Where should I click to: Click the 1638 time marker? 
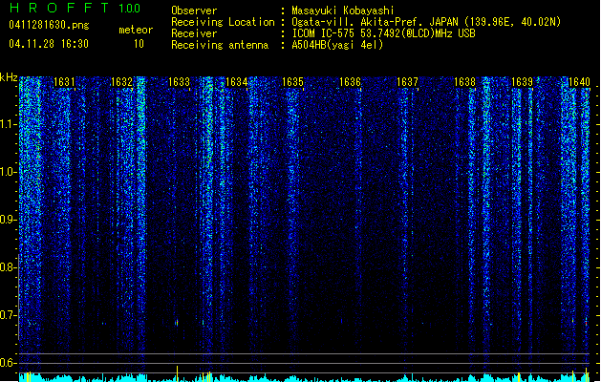pyautogui.click(x=464, y=82)
